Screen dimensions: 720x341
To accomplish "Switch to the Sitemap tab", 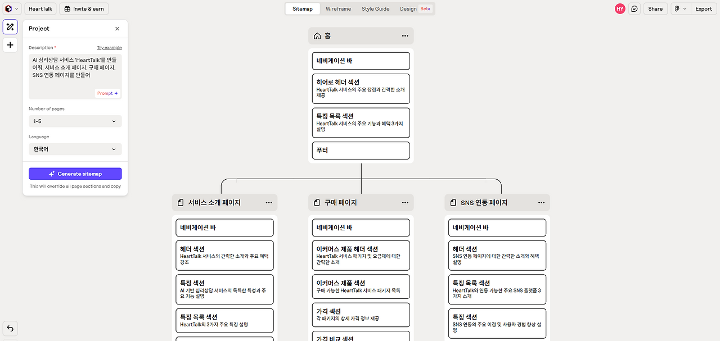I will tap(303, 8).
